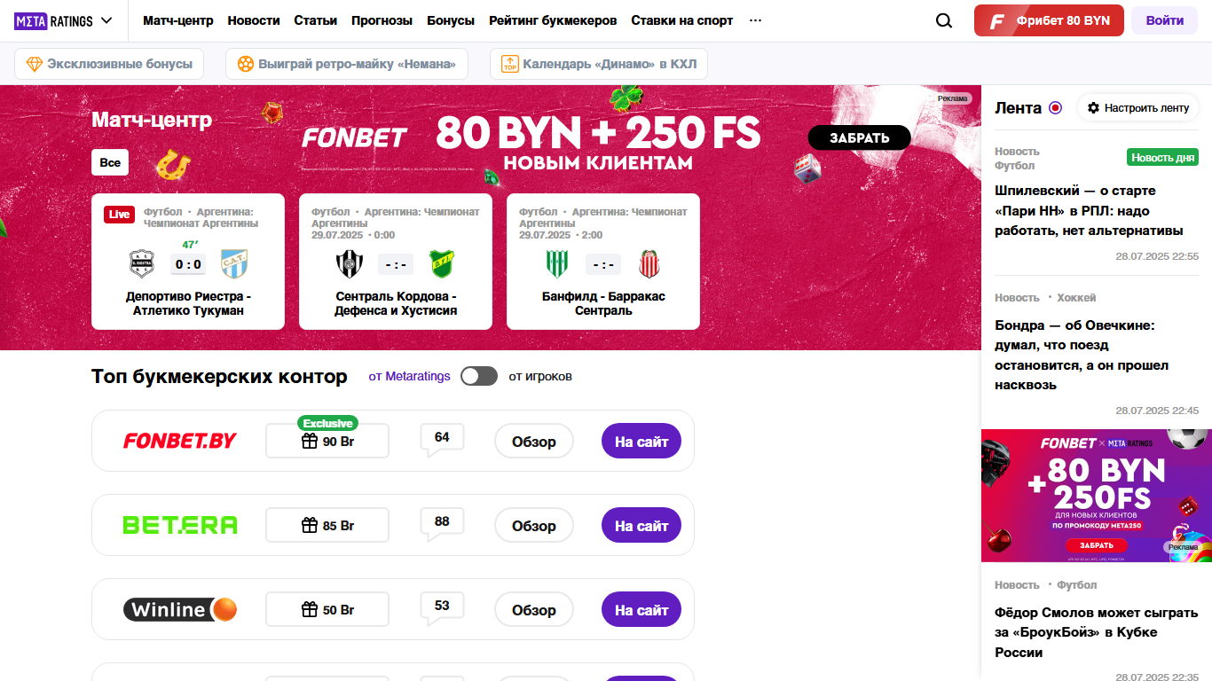Open Выиграй ретро-майку «Немана» link
This screenshot has width=1212, height=681.
(x=346, y=64)
